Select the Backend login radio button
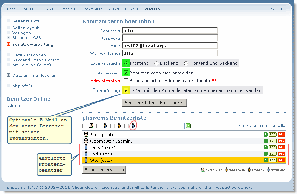This screenshot has width=297, height=194. click(156, 64)
